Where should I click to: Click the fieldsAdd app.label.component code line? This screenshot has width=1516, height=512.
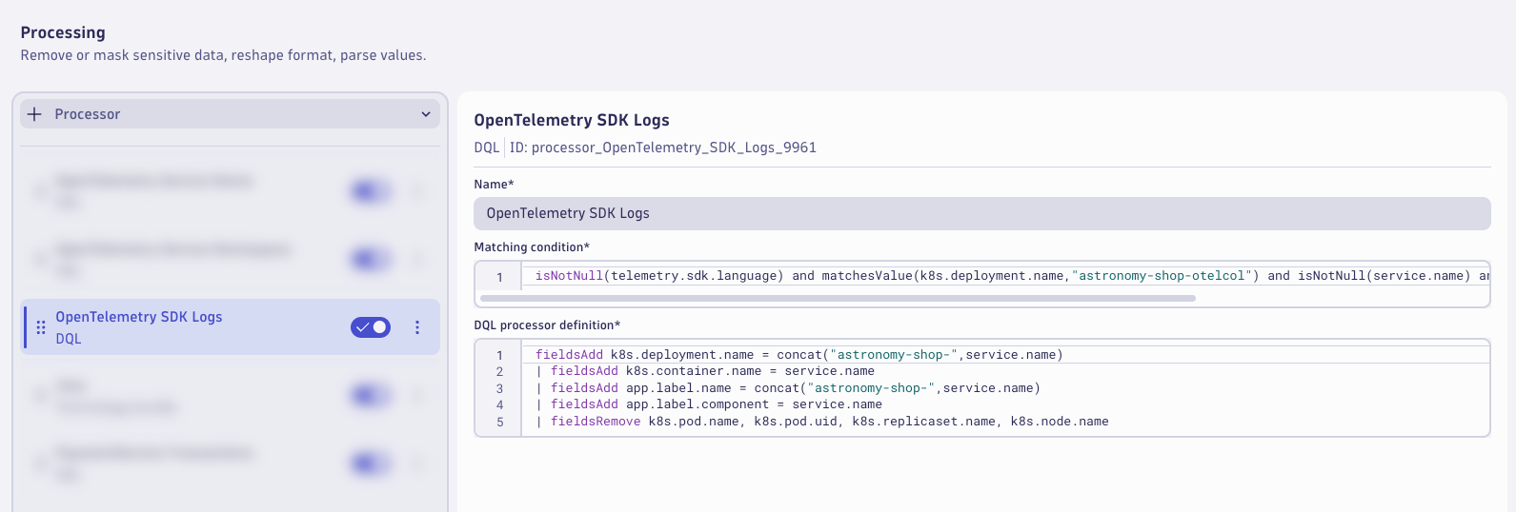coord(709,404)
